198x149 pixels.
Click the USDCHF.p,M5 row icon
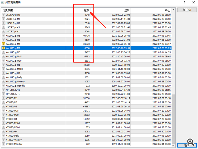[3, 19]
